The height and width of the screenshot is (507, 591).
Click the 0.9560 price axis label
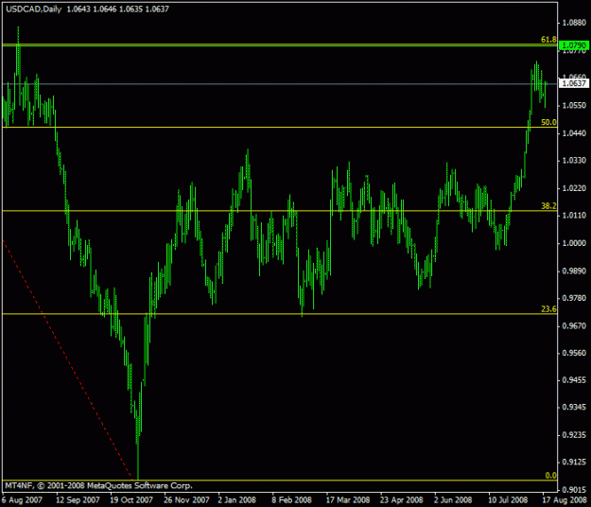pos(574,353)
